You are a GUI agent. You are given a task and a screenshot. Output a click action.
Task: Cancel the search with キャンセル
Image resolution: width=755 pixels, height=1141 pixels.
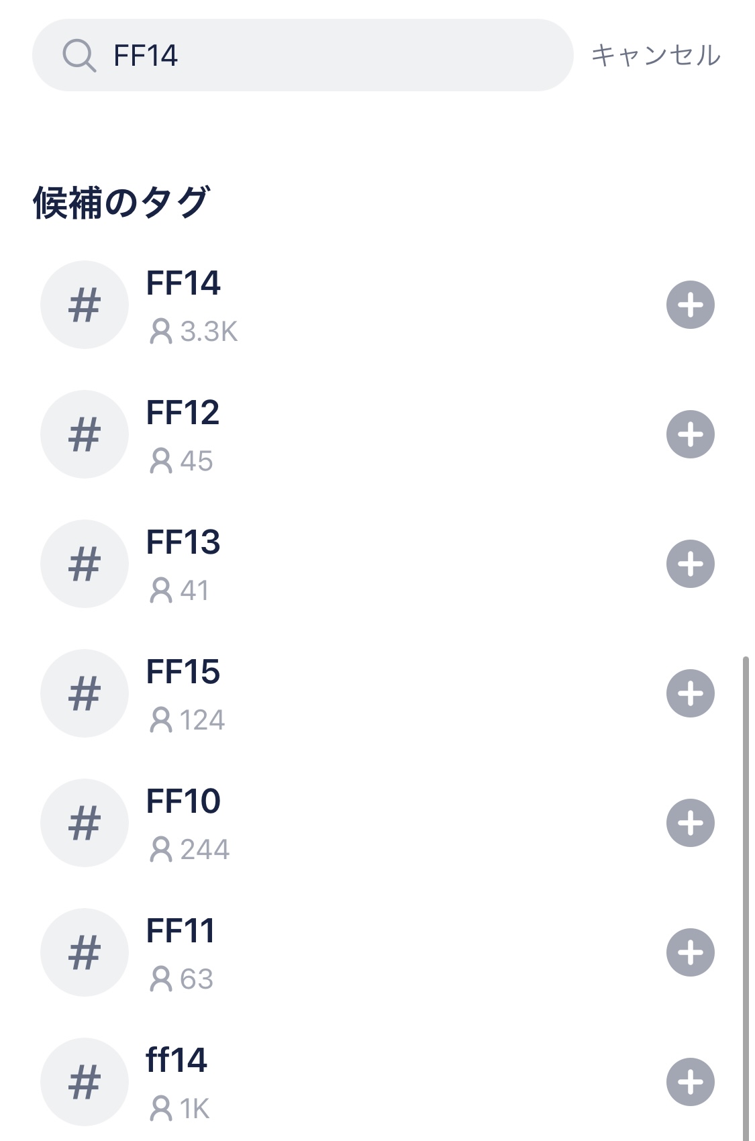coord(656,55)
